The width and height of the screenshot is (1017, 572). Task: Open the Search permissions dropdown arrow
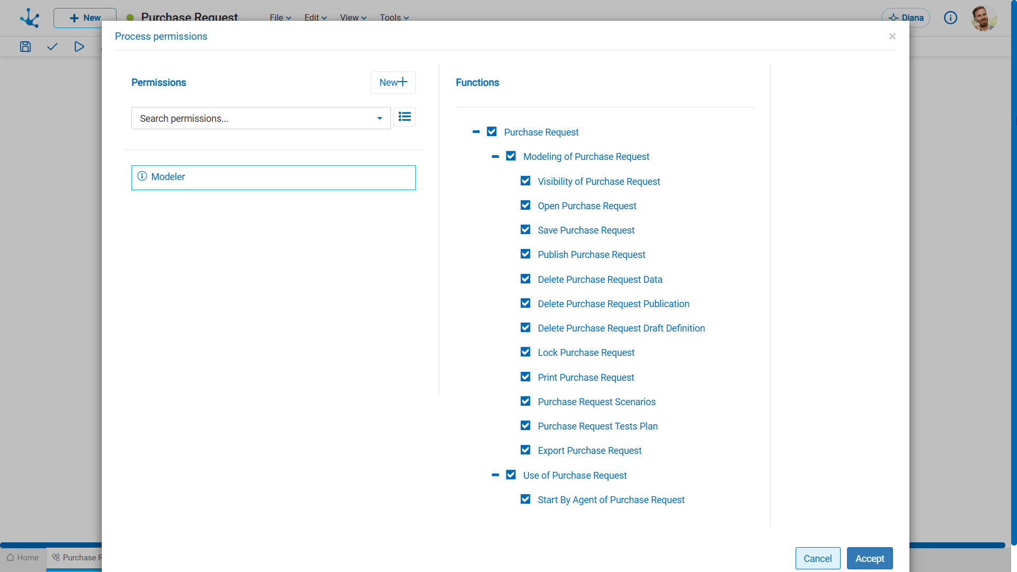pos(379,118)
